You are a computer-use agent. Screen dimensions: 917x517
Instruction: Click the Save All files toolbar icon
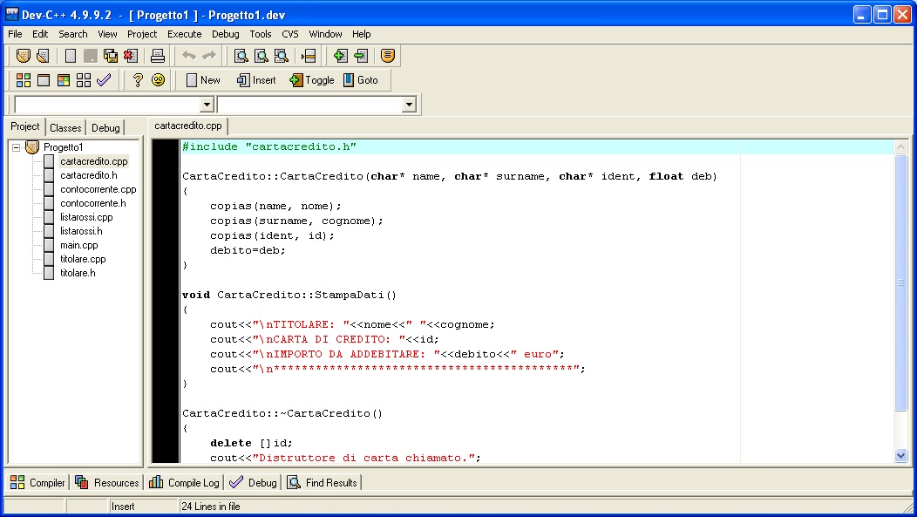click(111, 56)
